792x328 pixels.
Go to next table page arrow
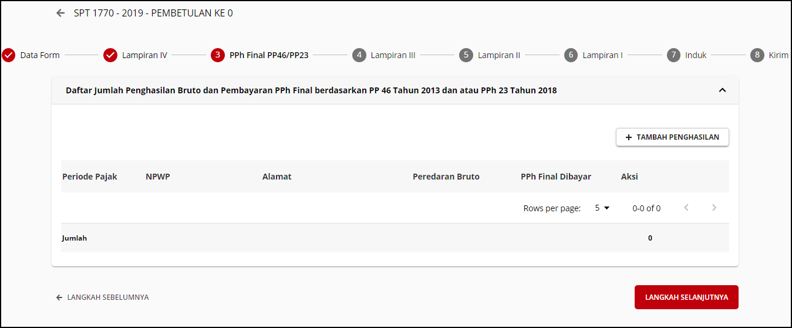(x=714, y=208)
